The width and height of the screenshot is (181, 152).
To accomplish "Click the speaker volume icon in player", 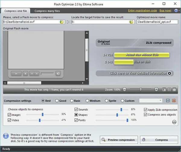I will point(58,73).
